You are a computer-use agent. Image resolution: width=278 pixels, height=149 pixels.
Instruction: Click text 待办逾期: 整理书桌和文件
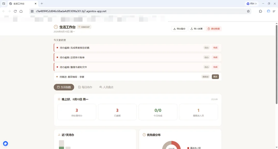coord(73,67)
